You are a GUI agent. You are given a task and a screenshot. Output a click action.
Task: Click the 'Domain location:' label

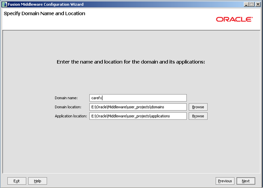[x=68, y=107]
